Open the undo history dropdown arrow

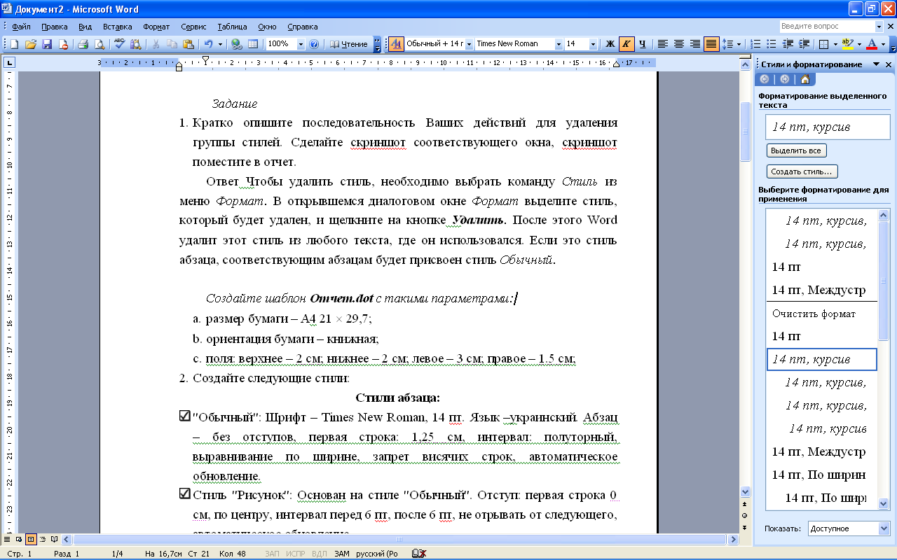[220, 44]
